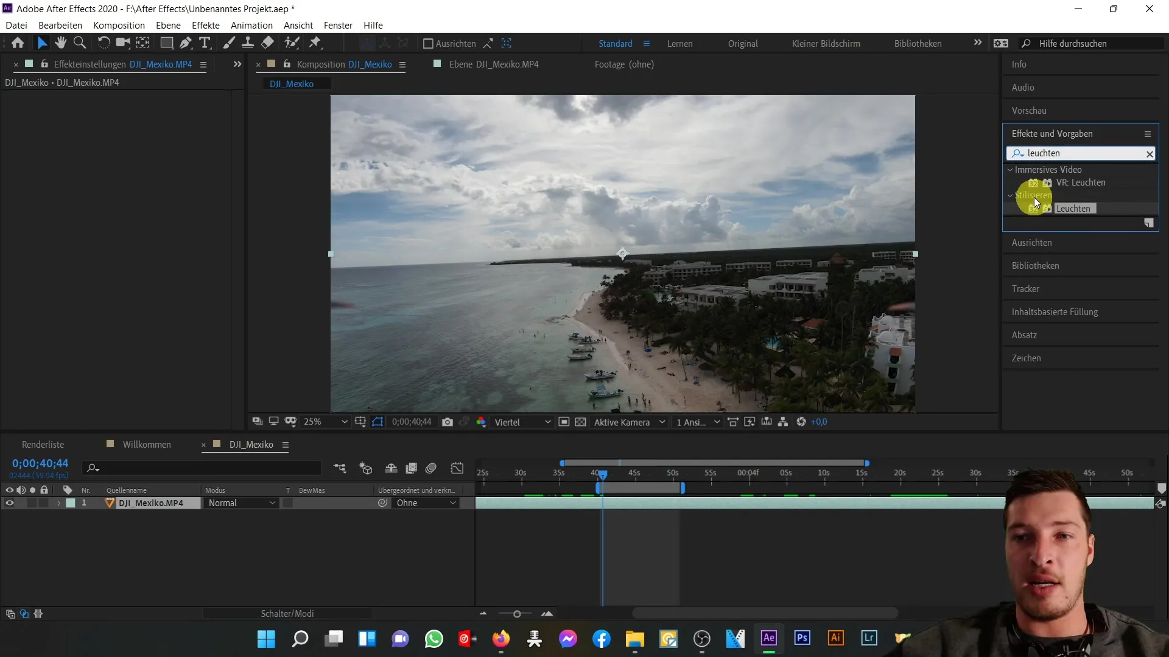Drag the timeline playhead marker
Image resolution: width=1169 pixels, height=657 pixels.
point(603,473)
